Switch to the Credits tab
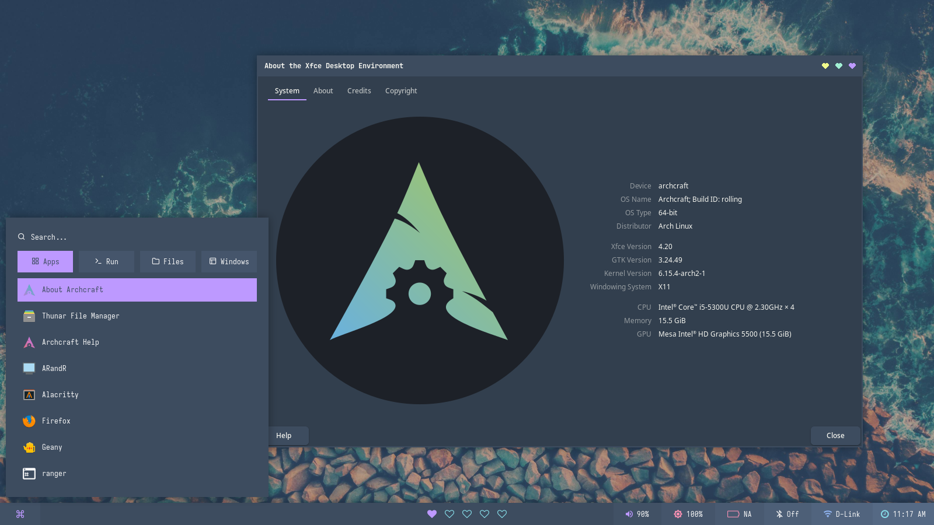 coord(359,91)
